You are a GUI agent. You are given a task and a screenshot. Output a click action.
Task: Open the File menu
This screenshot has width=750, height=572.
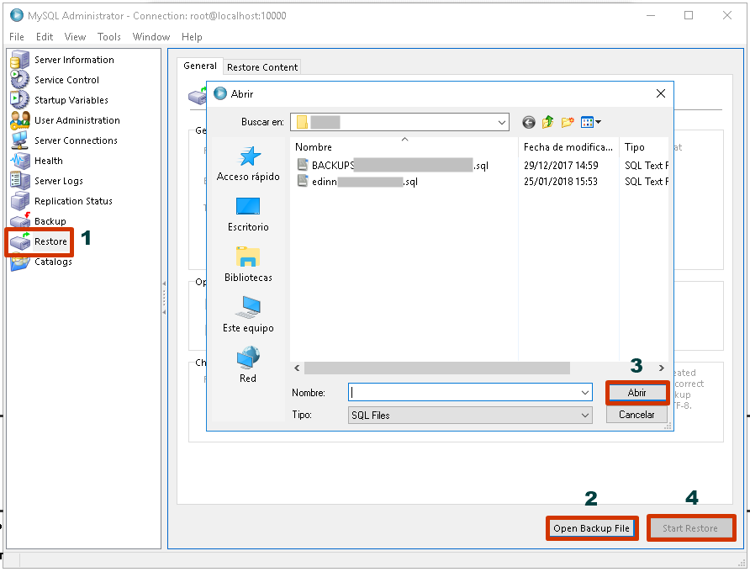17,37
